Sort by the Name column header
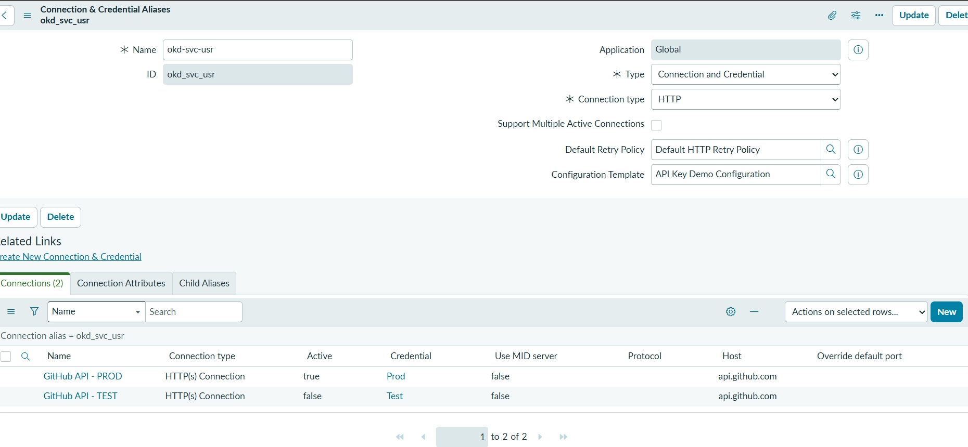 click(59, 356)
